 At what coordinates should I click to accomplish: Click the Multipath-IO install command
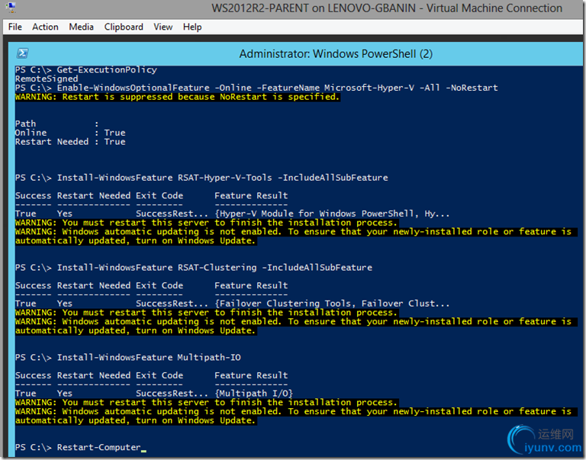coord(128,358)
